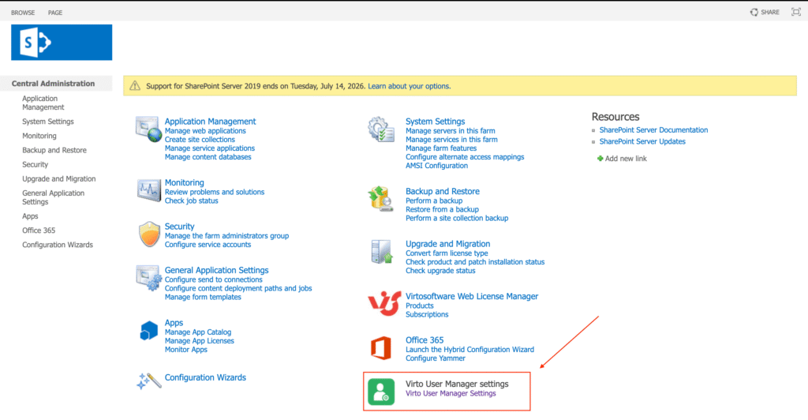Select Monitoring in left navigation
The height and width of the screenshot is (420, 808).
(x=39, y=136)
